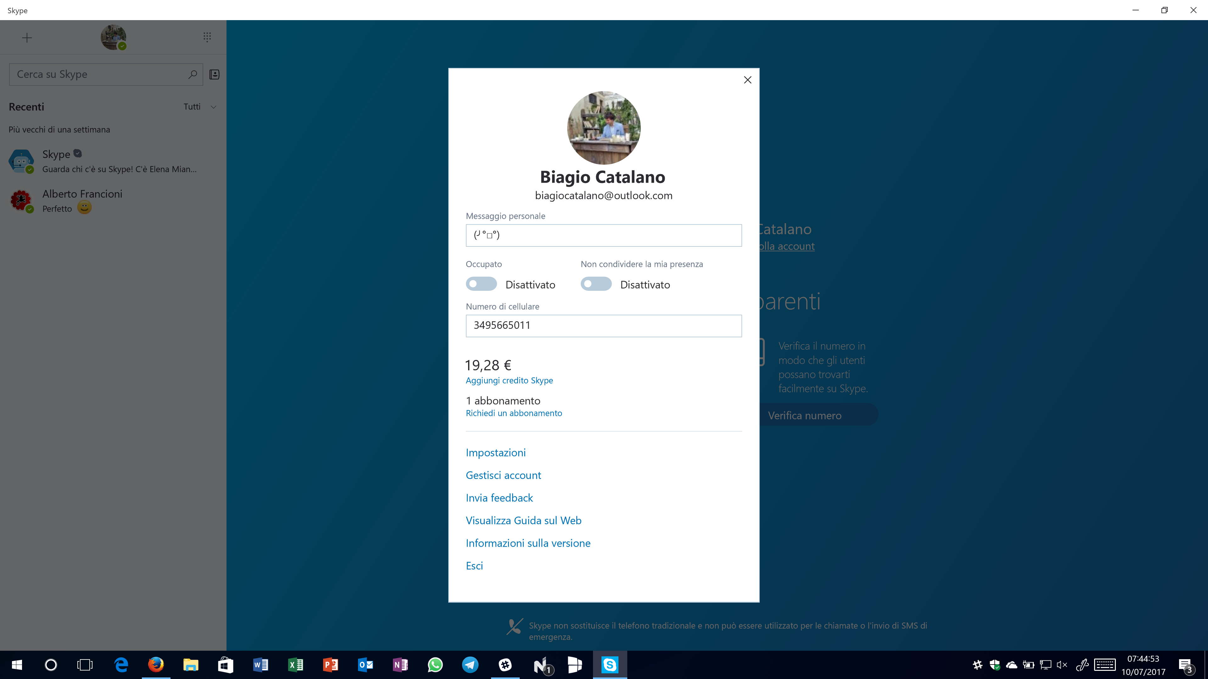The image size is (1208, 679).
Task: Open WhatsApp from taskbar
Action: pos(435,665)
